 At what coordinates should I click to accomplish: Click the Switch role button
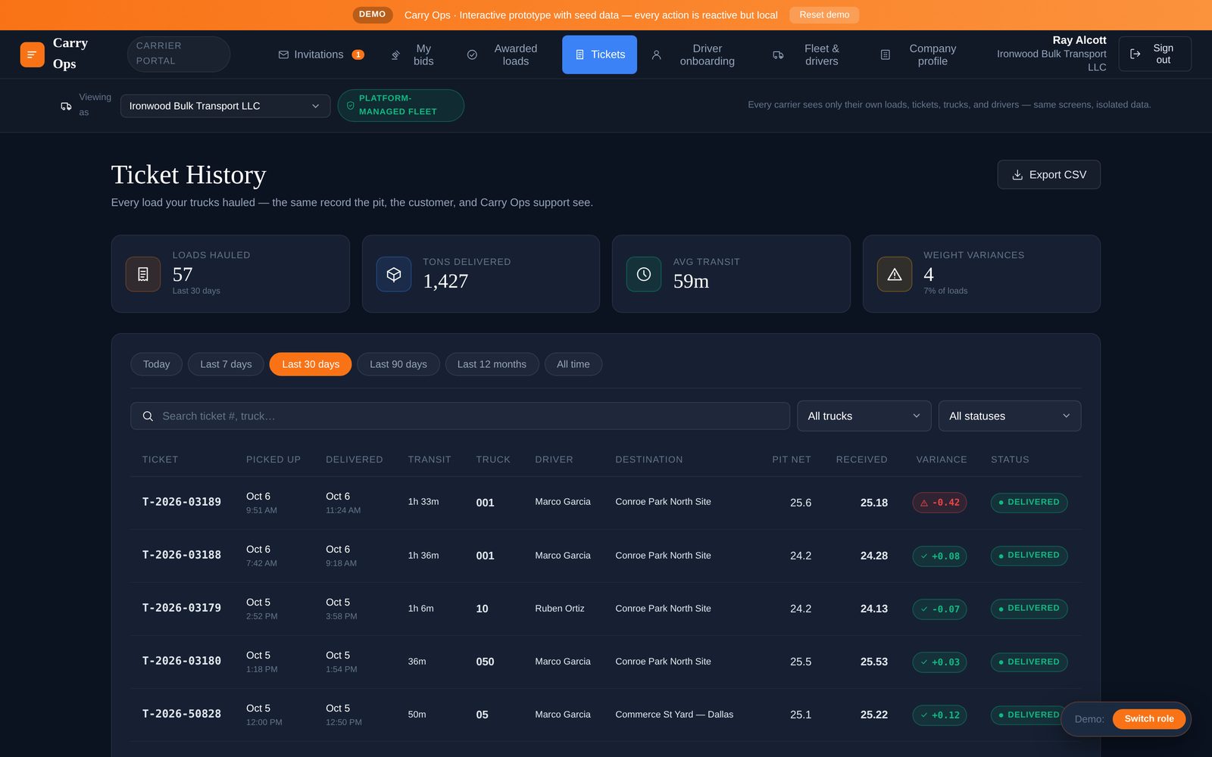(x=1148, y=718)
